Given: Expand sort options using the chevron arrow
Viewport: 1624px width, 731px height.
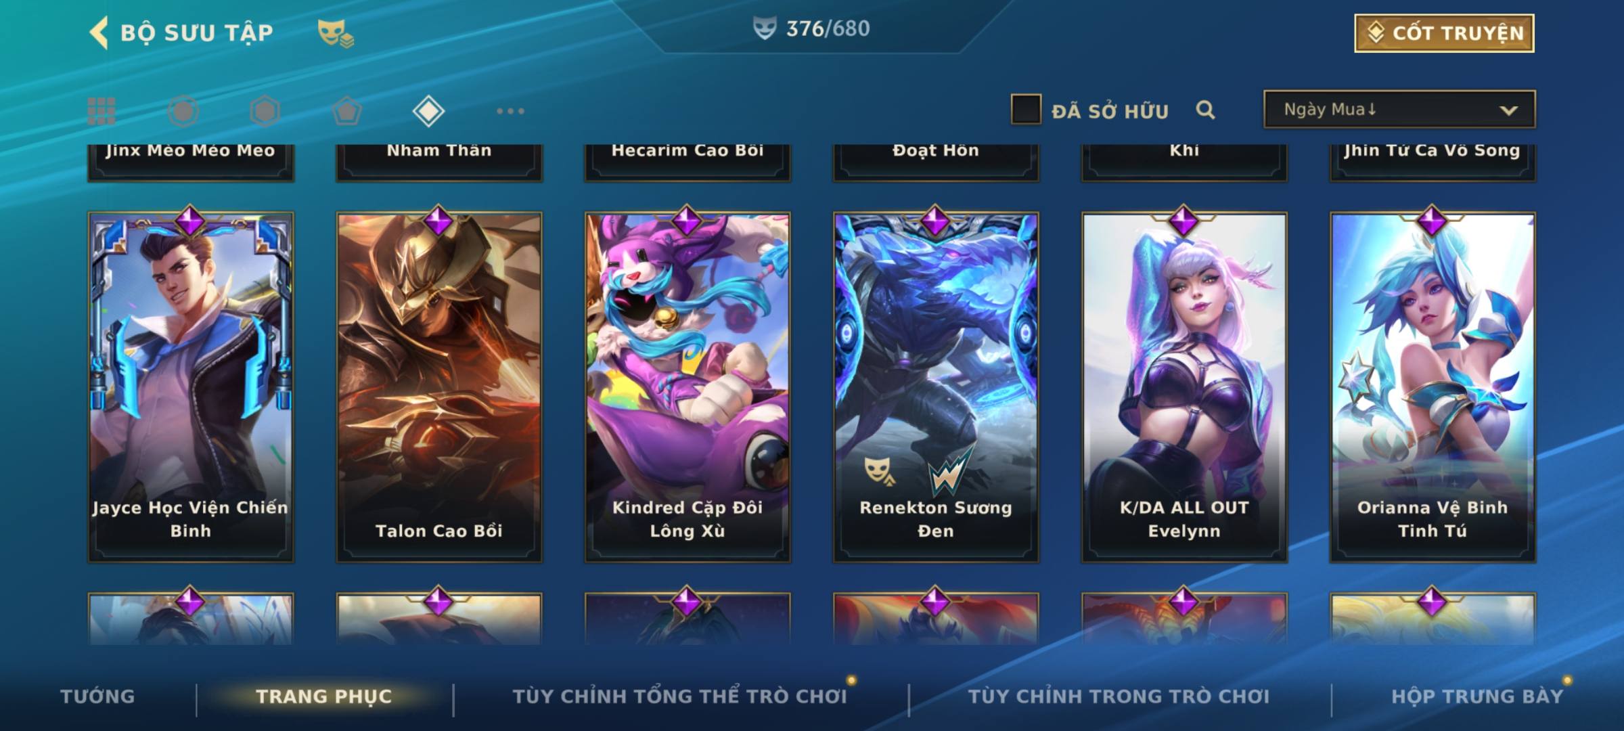Looking at the screenshot, I should pyautogui.click(x=1508, y=110).
